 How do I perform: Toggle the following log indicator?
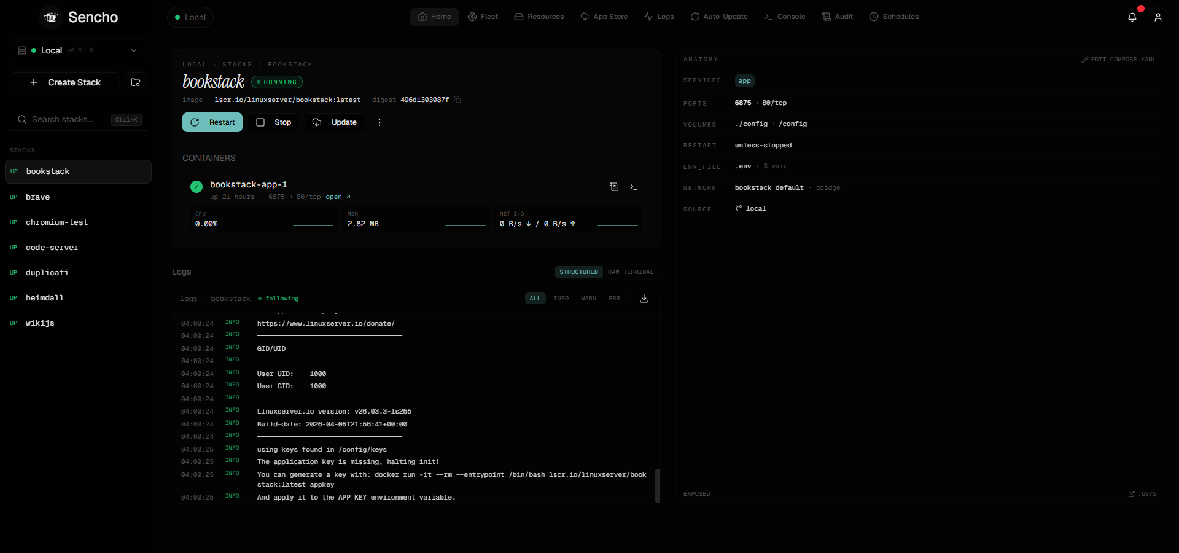point(278,299)
